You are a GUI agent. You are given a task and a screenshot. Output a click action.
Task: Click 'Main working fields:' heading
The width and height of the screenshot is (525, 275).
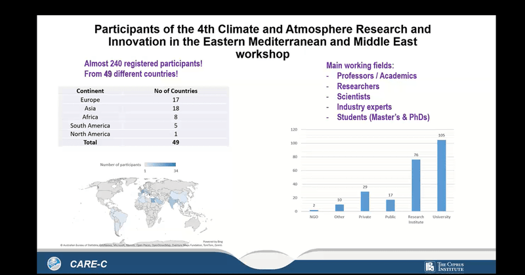[360, 66]
